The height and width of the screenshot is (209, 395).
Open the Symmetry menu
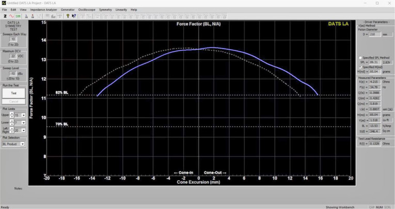tap(105, 10)
